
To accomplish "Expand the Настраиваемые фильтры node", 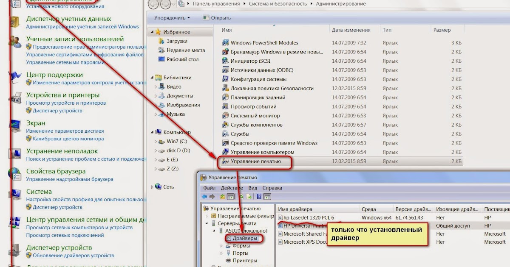I will (207, 216).
